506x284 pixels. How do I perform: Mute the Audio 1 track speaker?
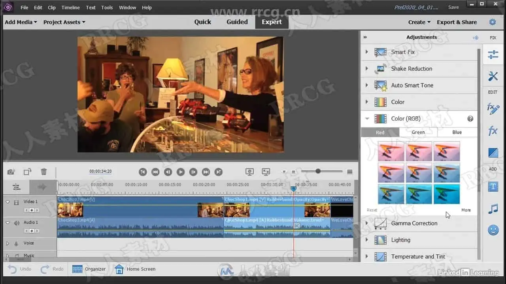(17, 223)
